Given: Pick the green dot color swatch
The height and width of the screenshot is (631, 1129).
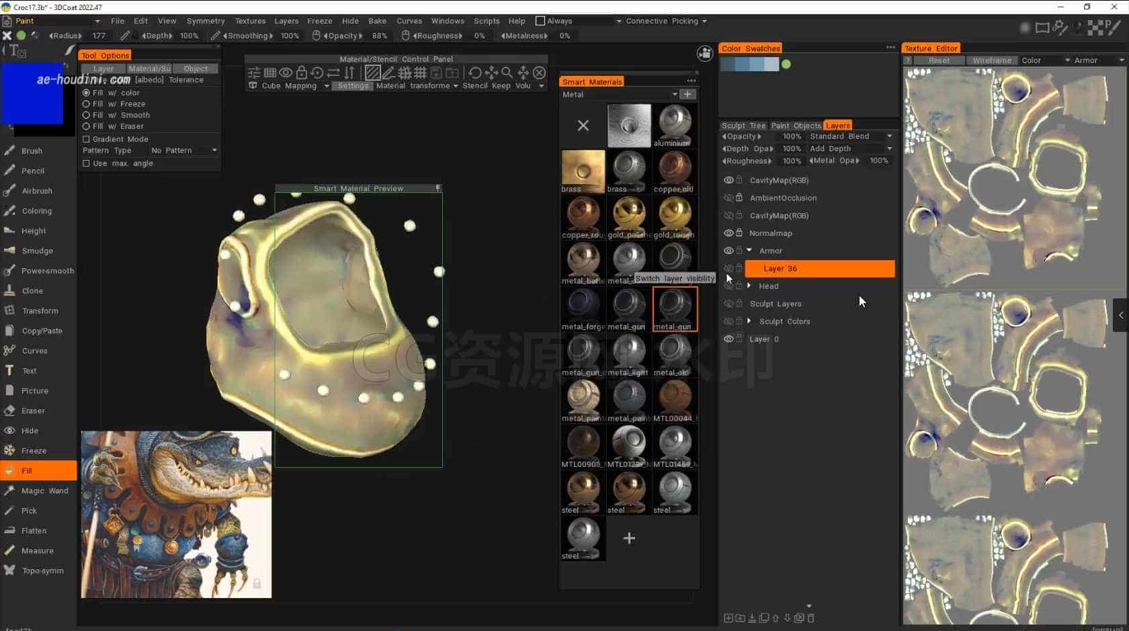Looking at the screenshot, I should (786, 65).
